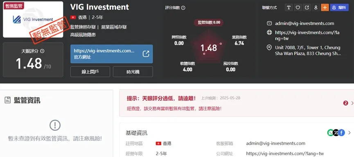Open the blue official website button

(112, 54)
